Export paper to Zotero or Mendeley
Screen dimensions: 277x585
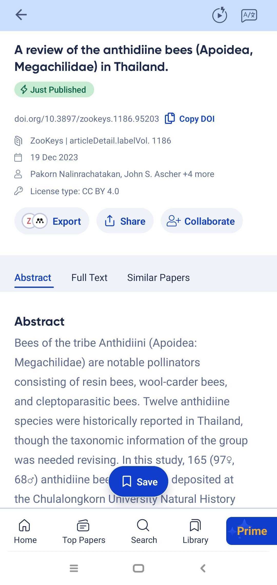52,221
